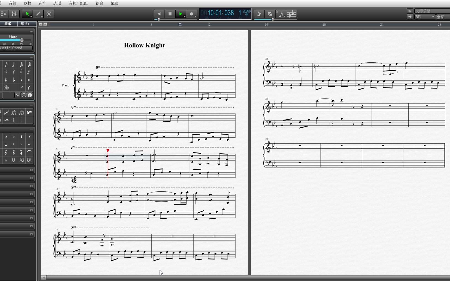Screen dimensions: 450x281
Task: Click the MIDI connector button beside info
Action: tap(24, 95)
